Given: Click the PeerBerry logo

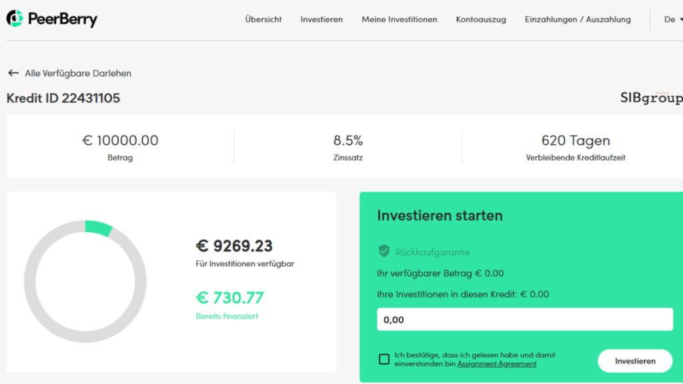Looking at the screenshot, I should click(51, 19).
